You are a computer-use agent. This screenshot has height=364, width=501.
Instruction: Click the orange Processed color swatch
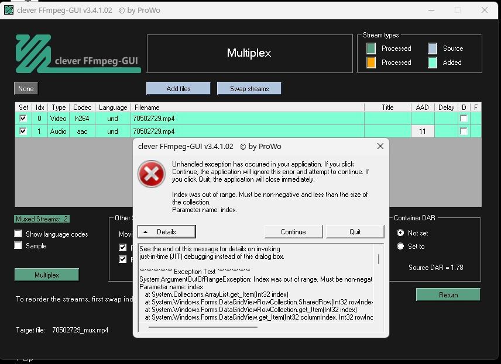pos(371,63)
